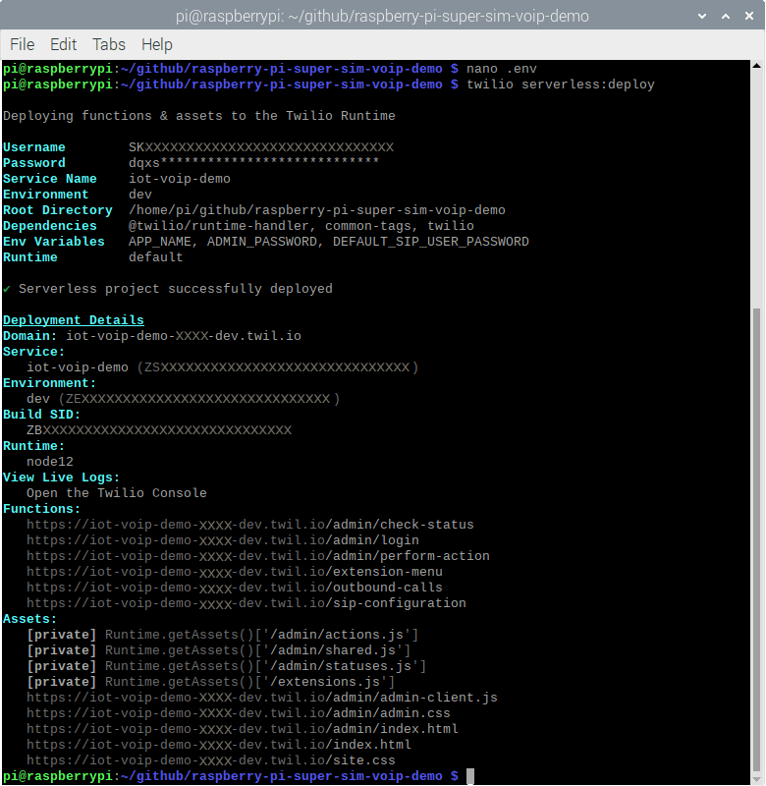This screenshot has height=786, width=766.
Task: Click the admin/login function URL
Action: pos(223,539)
